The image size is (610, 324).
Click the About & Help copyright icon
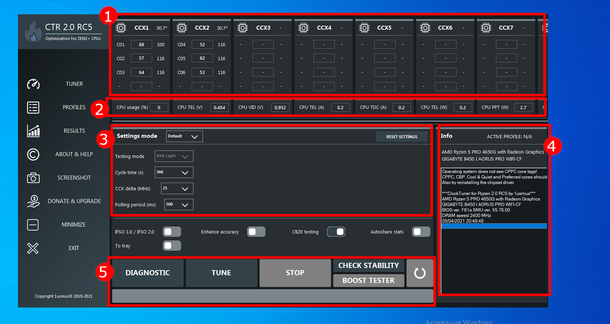point(33,154)
